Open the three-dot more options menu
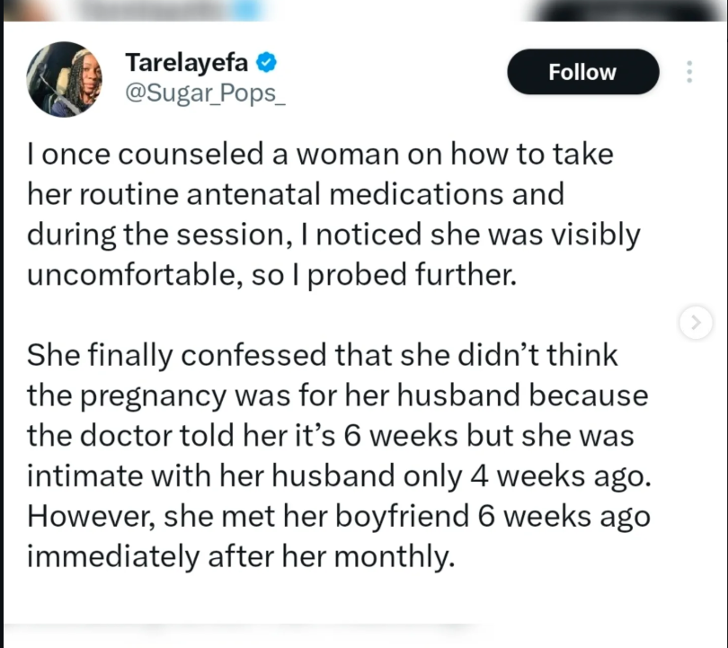The width and height of the screenshot is (728, 648). coord(689,72)
